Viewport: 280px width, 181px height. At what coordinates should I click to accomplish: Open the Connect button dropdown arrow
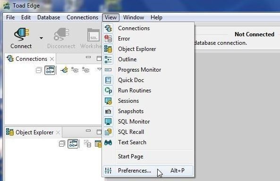tap(41, 38)
